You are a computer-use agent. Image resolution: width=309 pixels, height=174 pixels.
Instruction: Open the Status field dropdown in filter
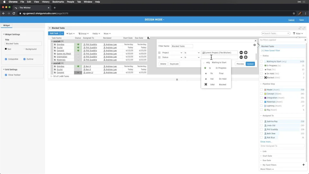tap(172, 57)
